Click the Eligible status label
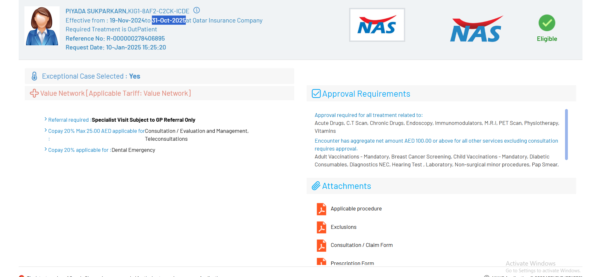The width and height of the screenshot is (598, 277). [x=547, y=39]
